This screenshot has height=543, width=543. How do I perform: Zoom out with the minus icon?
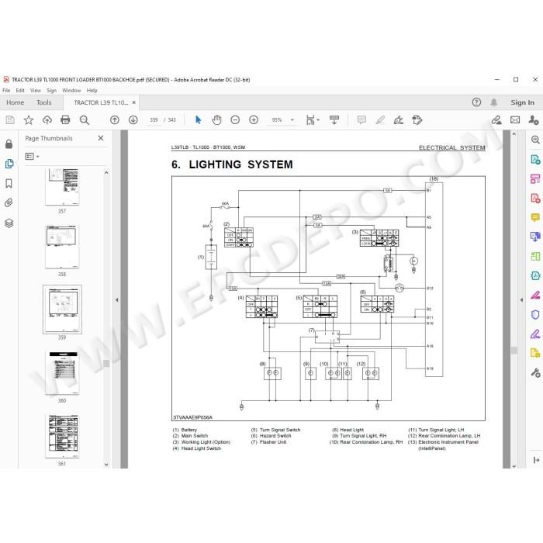click(235, 120)
